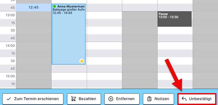Mark the appointment as Unbestätigt

coord(197,99)
